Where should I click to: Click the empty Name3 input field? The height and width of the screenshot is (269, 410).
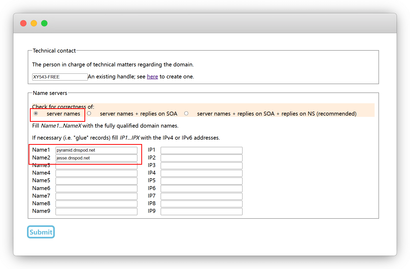coord(96,166)
